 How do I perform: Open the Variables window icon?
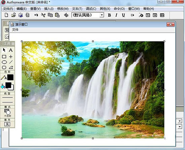point(155,15)
